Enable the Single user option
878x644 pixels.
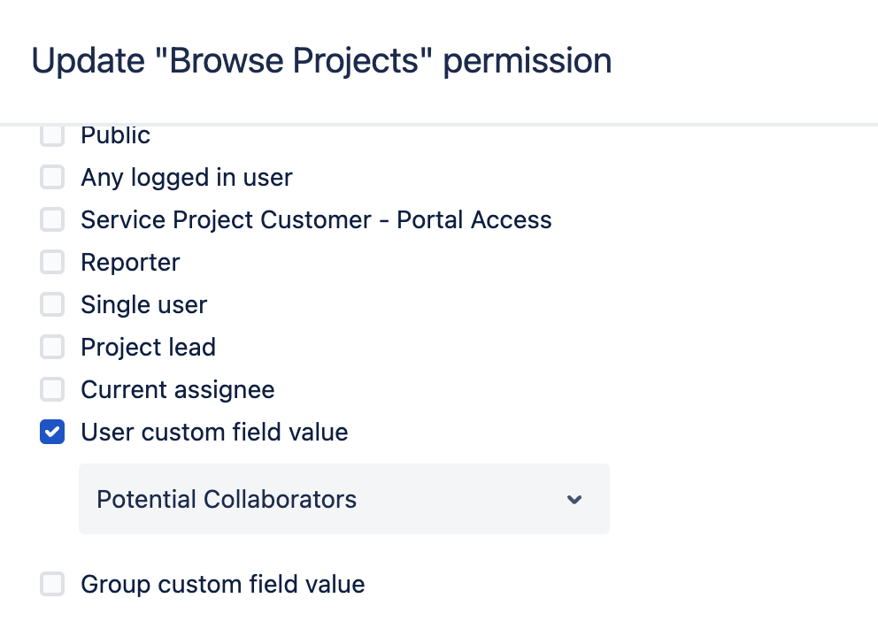51,304
